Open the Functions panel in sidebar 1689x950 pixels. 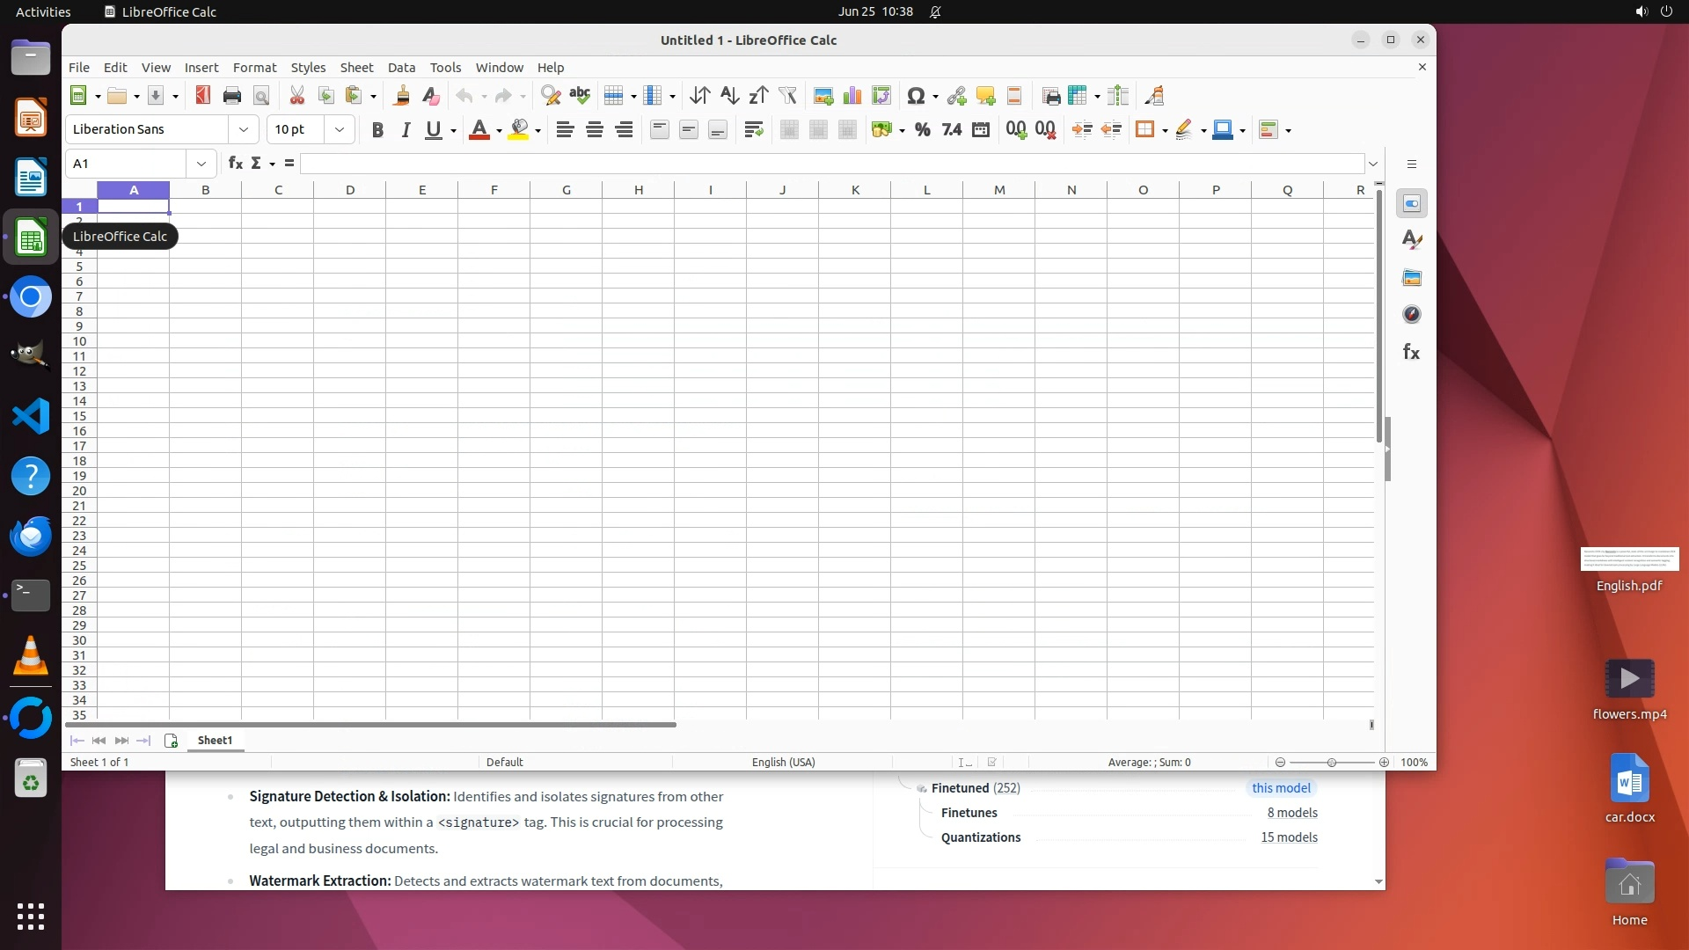1411,352
